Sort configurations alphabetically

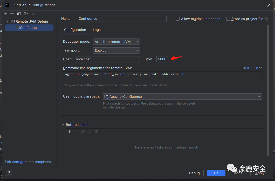[33, 14]
